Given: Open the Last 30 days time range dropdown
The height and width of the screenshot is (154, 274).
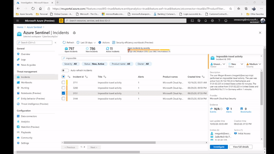Looking at the screenshot, I should (86, 42).
